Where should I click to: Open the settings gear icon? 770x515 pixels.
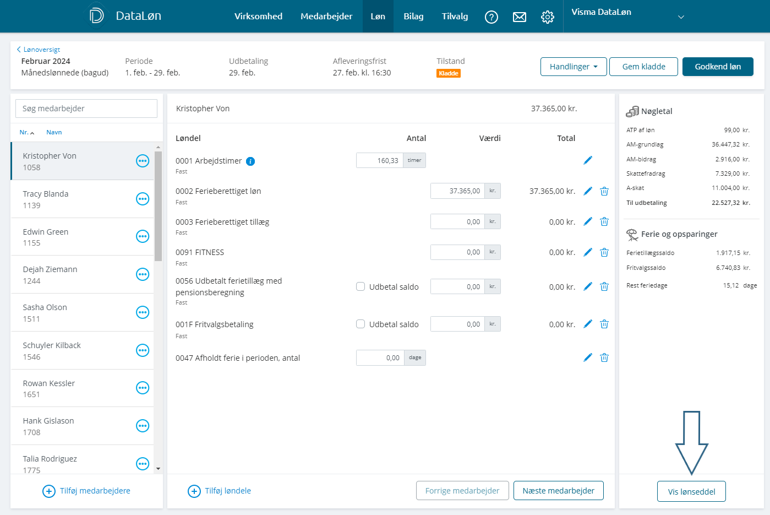547,17
